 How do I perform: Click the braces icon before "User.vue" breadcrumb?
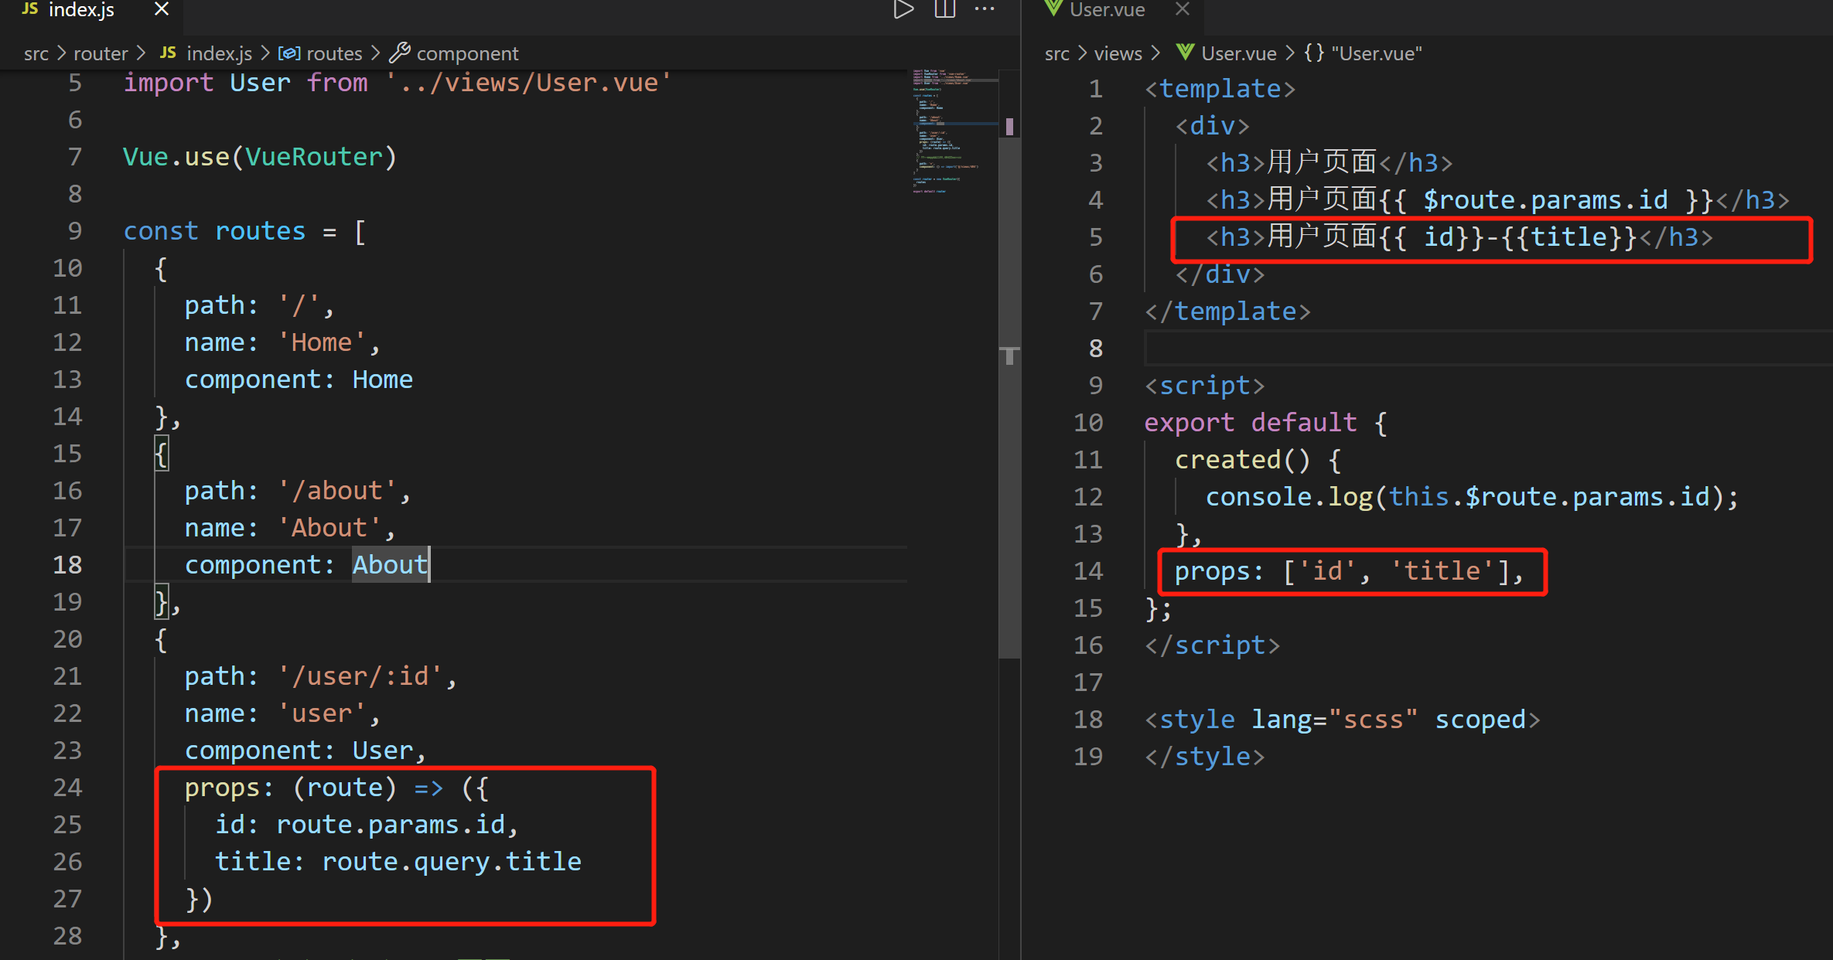coord(1314,53)
